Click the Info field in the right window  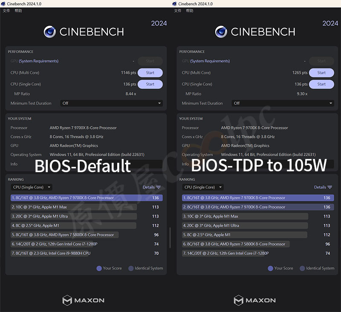277,164
